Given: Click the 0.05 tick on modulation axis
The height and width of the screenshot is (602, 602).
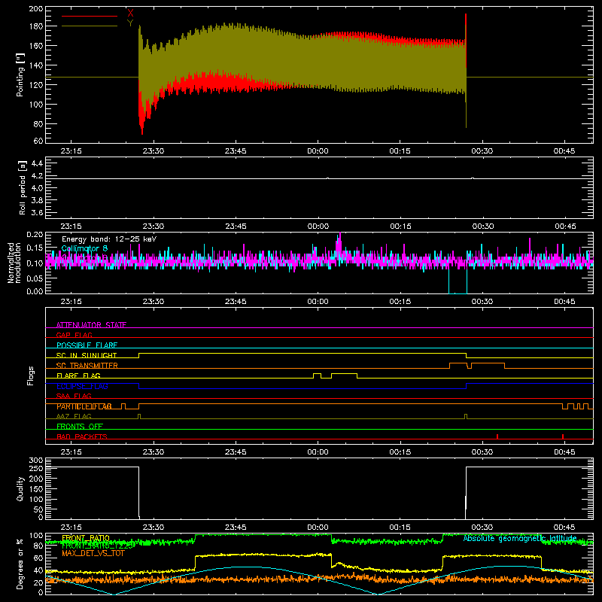Looking at the screenshot, I should (35, 278).
